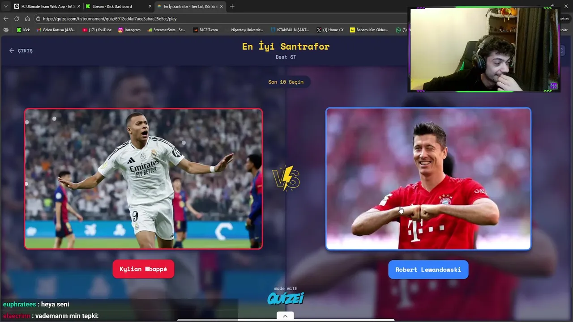Click the streamer webcam overlay
This screenshot has width=573, height=322.
(484, 50)
